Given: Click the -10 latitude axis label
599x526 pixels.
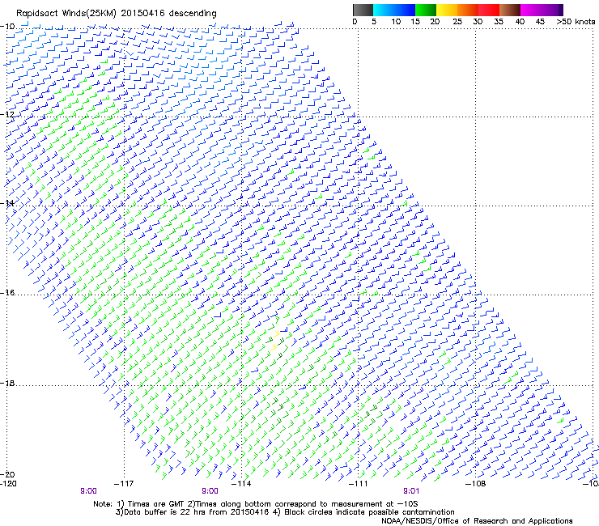Looking at the screenshot, I should [7, 27].
